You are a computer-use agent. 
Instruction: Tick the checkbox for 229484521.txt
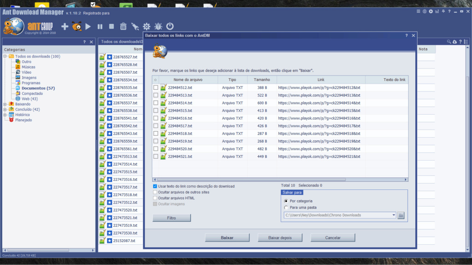[x=156, y=156]
